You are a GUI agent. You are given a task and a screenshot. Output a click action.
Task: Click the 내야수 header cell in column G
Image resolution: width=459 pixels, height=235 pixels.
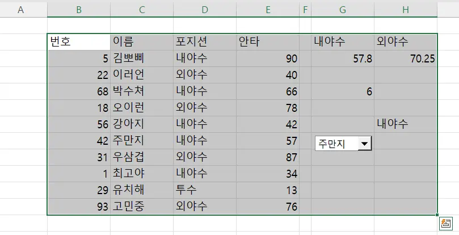[x=343, y=42]
